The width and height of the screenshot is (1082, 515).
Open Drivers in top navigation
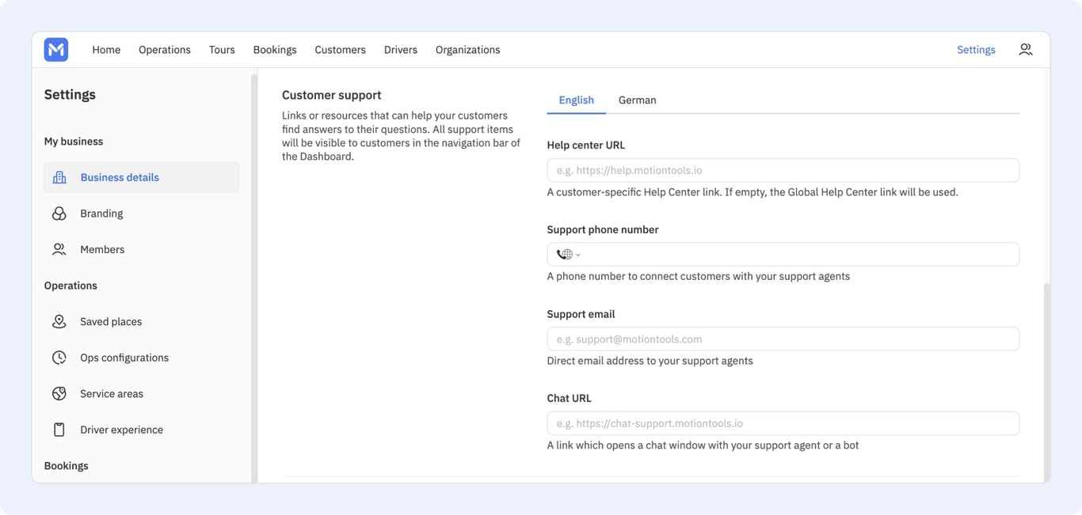pyautogui.click(x=401, y=50)
